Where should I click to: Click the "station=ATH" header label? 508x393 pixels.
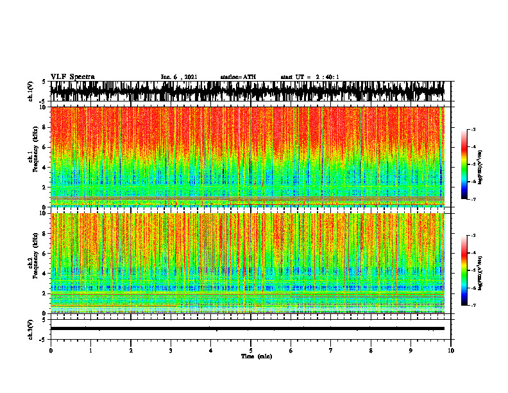[x=238, y=77]
